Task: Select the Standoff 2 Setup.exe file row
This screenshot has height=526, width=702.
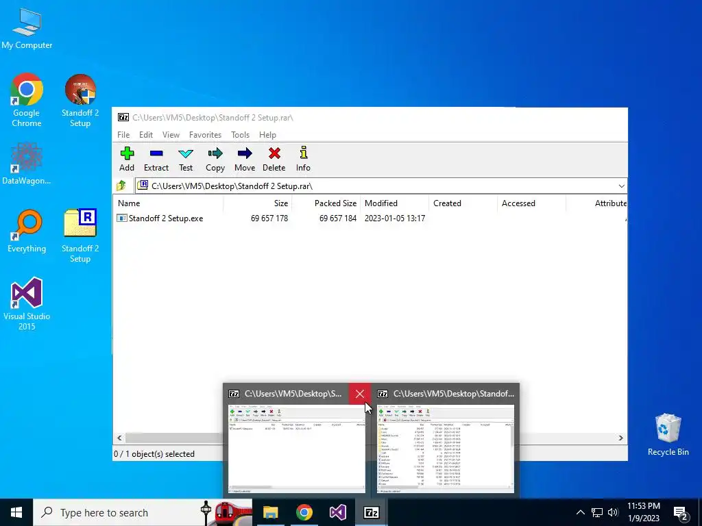Action: pos(371,218)
